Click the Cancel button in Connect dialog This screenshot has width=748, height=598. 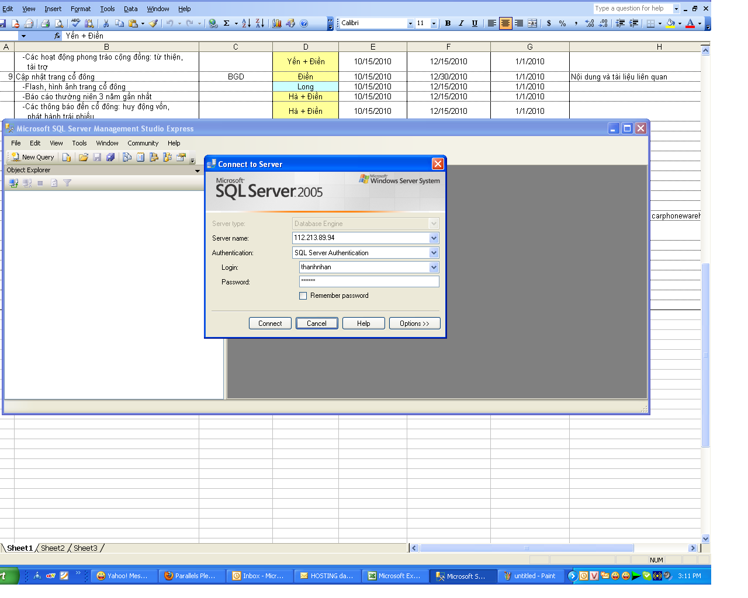[317, 324]
